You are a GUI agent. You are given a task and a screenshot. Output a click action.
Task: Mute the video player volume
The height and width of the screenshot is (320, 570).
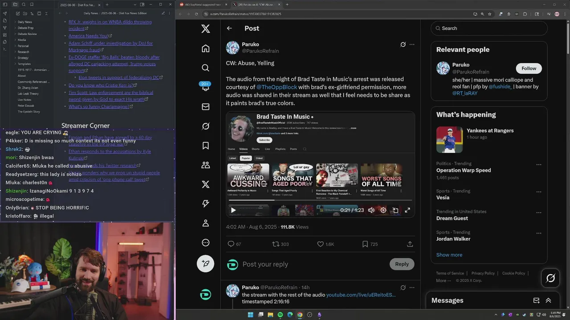(x=371, y=210)
